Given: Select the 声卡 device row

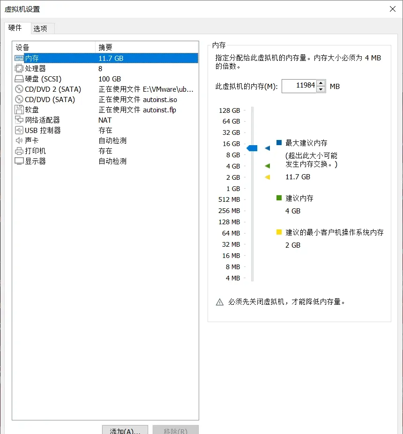Looking at the screenshot, I should point(105,140).
